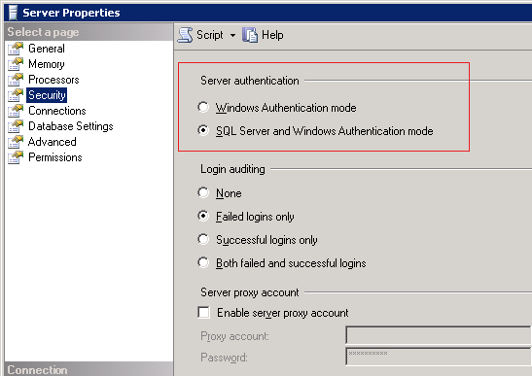The image size is (532, 376).
Task: Click the Script scroll icon in toolbar
Action: tap(185, 35)
